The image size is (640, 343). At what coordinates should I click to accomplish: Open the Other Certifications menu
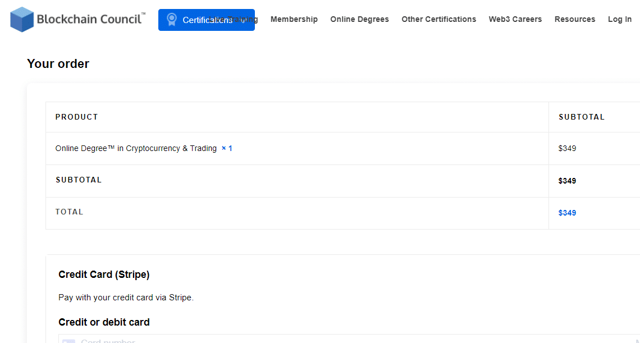tap(438, 19)
